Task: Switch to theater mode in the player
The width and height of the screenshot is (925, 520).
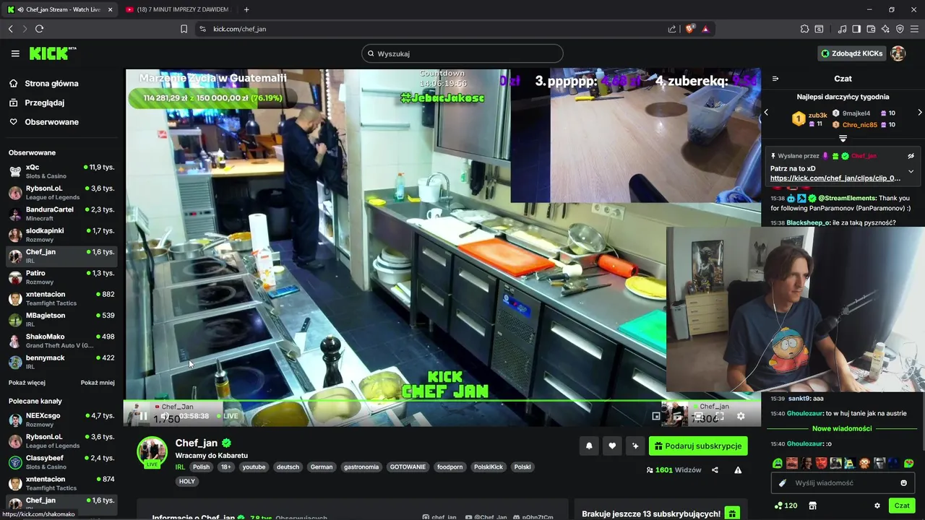Action: tap(698, 416)
